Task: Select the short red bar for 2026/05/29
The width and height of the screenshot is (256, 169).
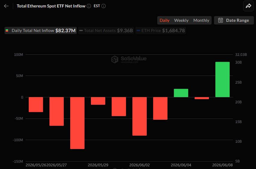Action: pyautogui.click(x=98, y=101)
